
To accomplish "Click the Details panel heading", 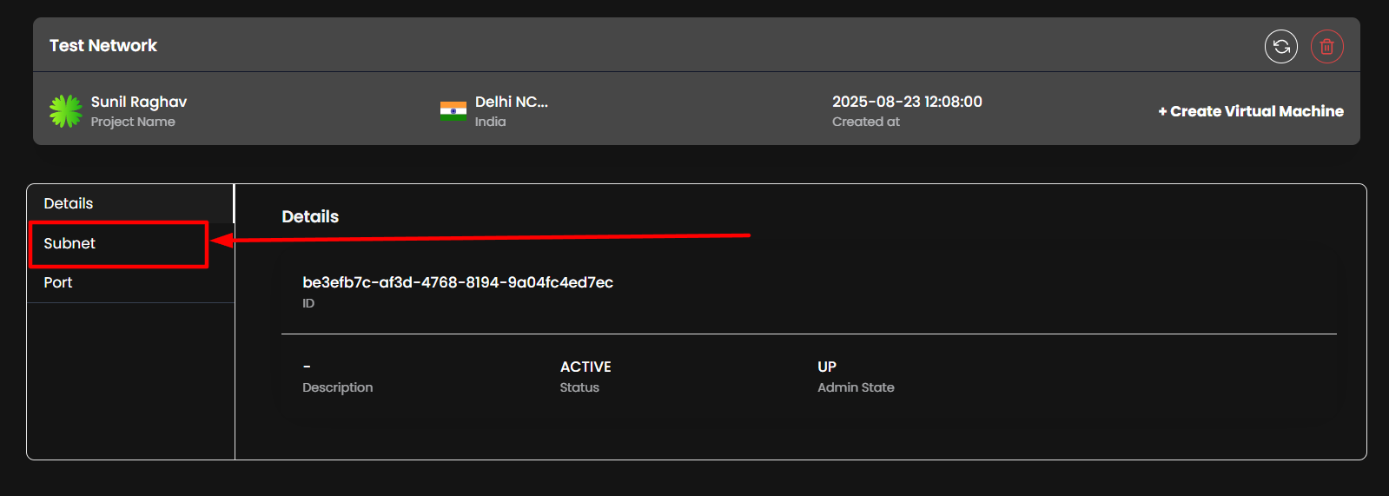I will click(310, 216).
